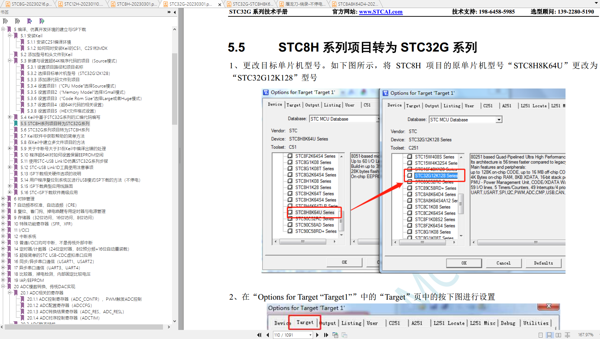Click the PDF icon on the STC8G-20230216 tab
The height and width of the screenshot is (339, 600).
pyautogui.click(x=8, y=4)
